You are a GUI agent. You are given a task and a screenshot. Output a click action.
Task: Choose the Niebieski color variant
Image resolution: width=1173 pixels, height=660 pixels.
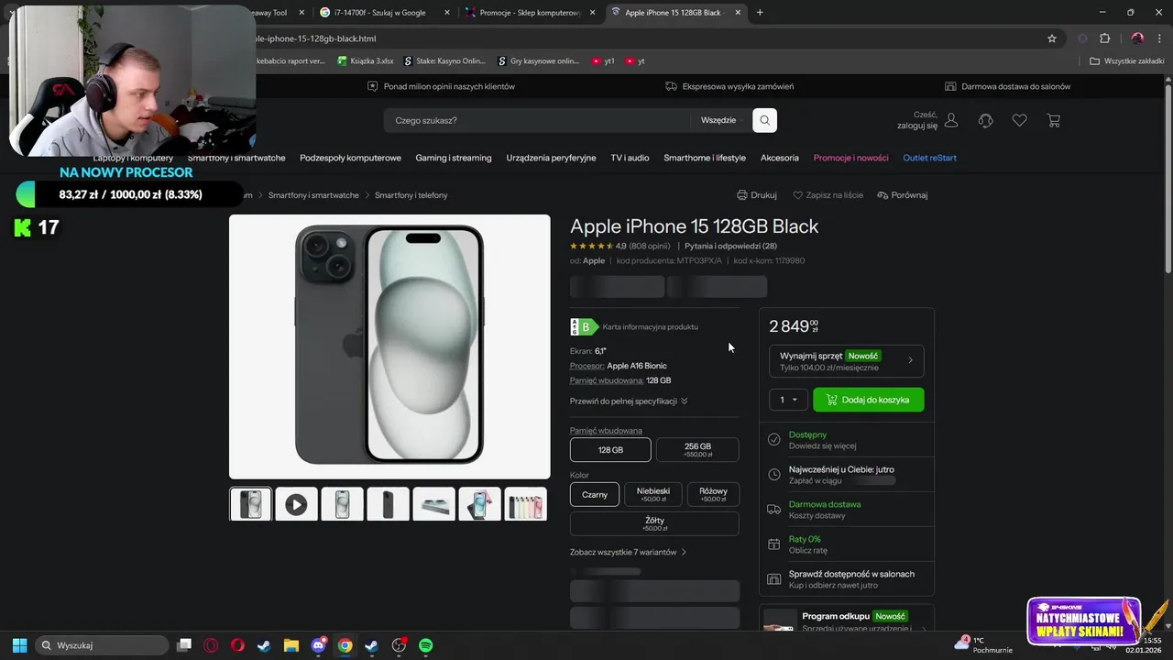point(653,494)
